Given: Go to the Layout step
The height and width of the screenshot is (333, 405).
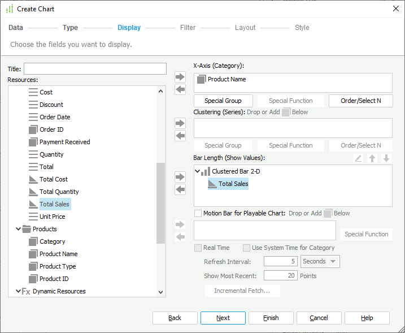Looking at the screenshot, I should (245, 28).
